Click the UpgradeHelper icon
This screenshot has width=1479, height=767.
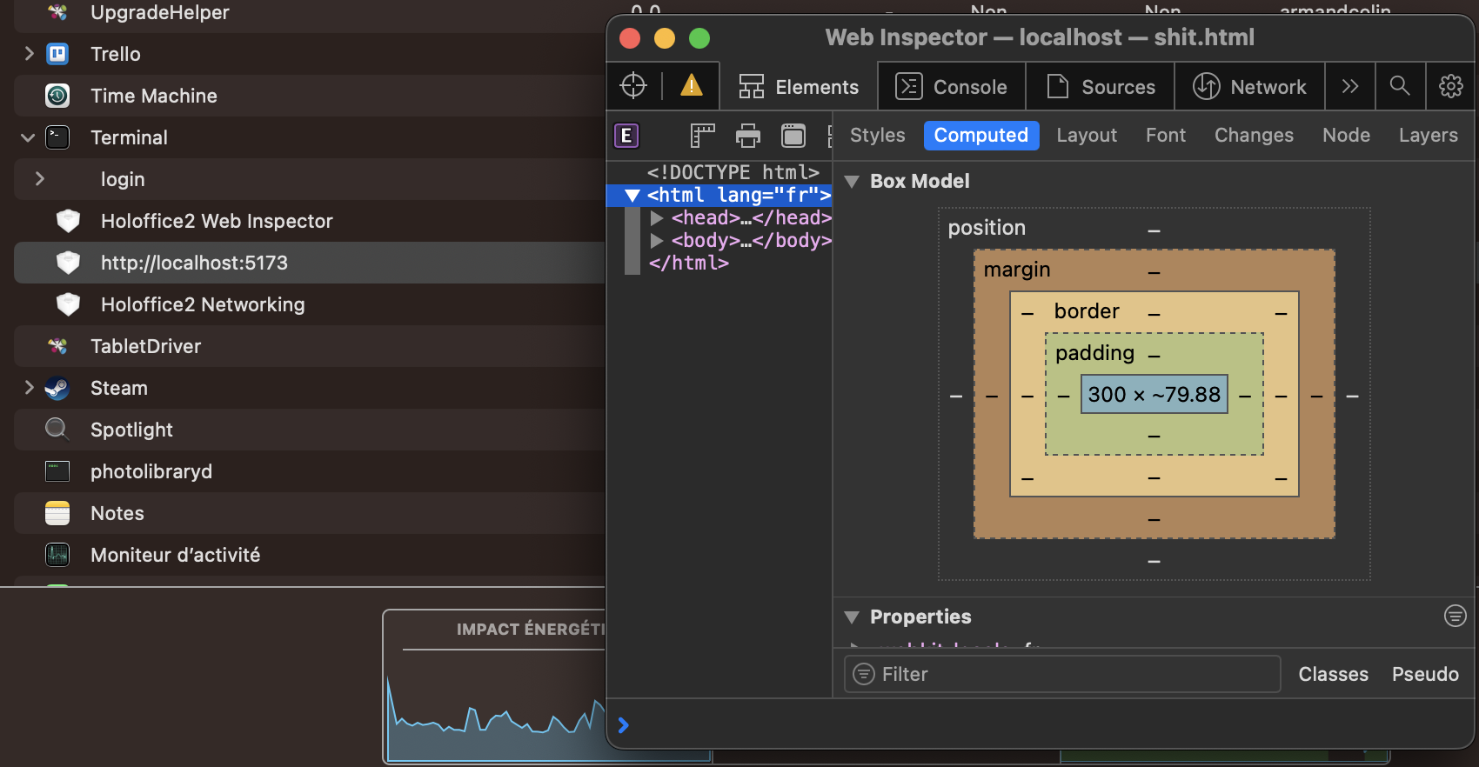point(57,12)
